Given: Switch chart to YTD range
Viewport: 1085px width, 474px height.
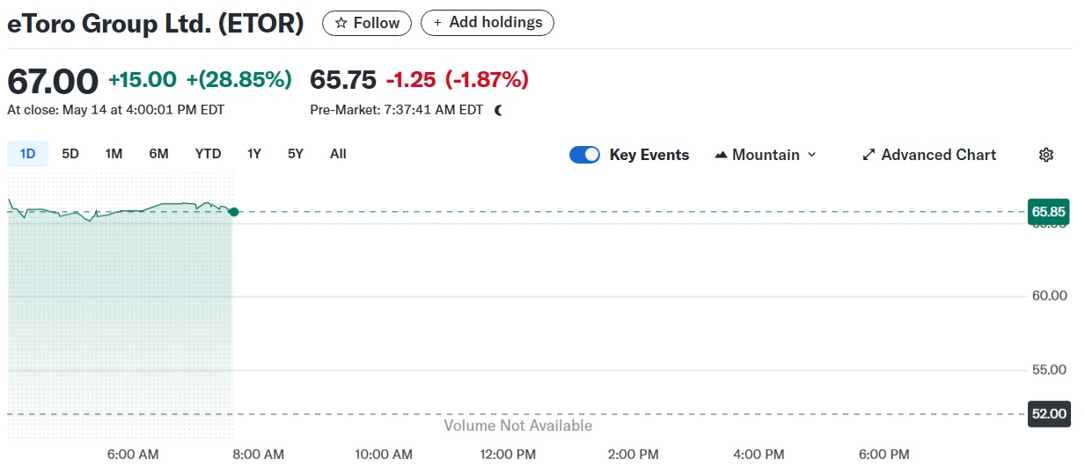Looking at the screenshot, I should [208, 154].
